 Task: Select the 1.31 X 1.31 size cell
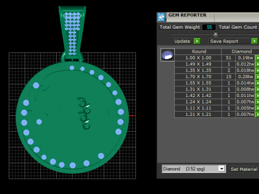[x=198, y=89]
